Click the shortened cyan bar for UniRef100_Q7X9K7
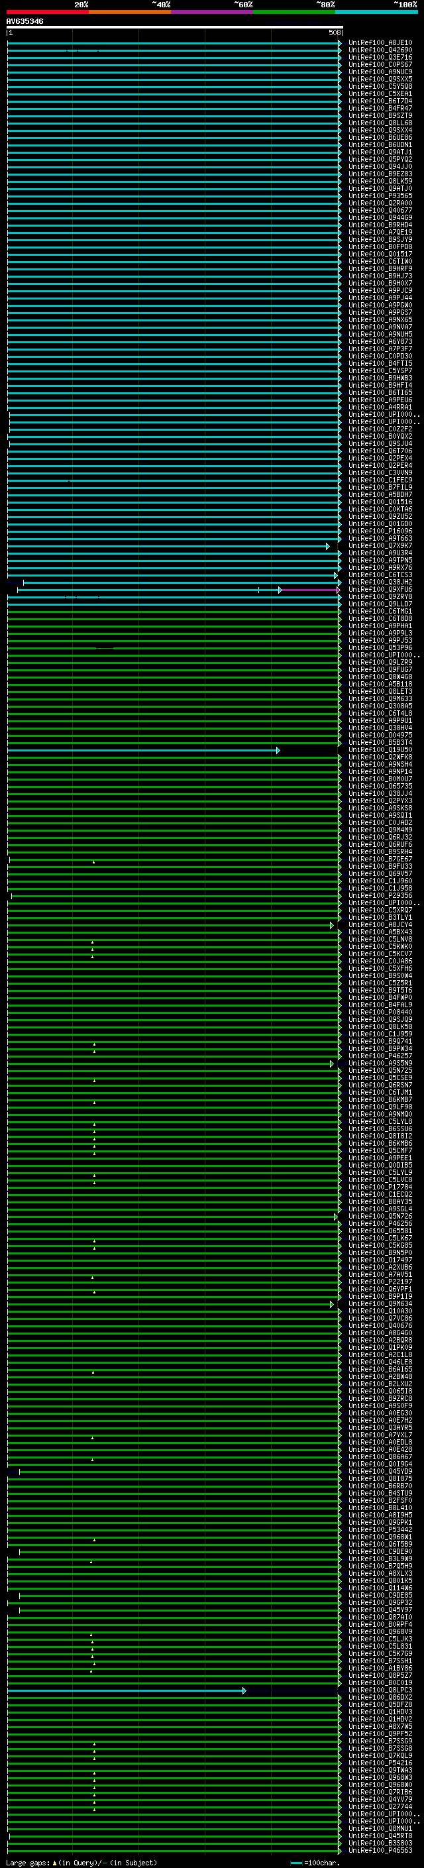 pos(168,546)
